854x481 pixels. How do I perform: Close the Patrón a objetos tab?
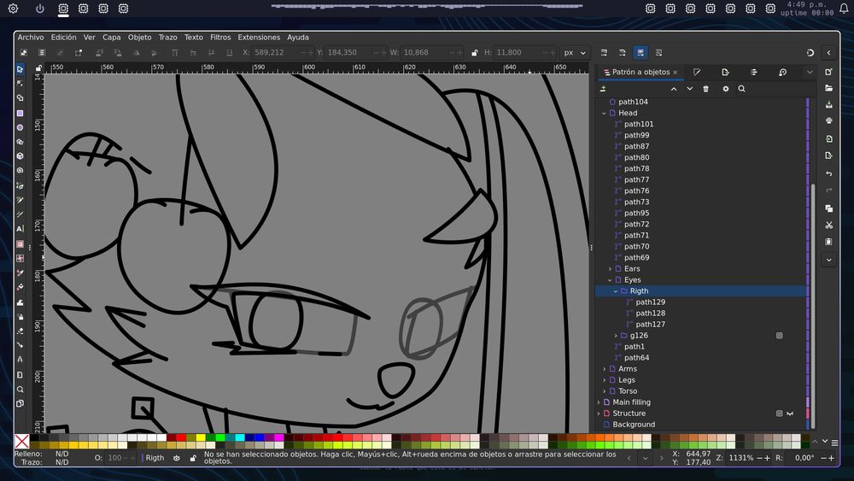(676, 72)
